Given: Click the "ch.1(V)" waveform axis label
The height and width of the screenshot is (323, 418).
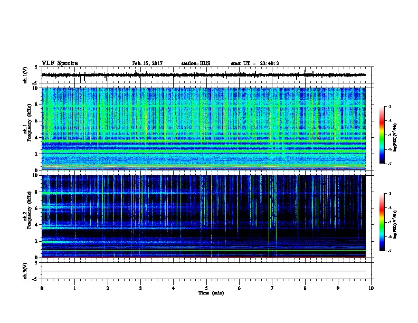Looking at the screenshot, I should pyautogui.click(x=25, y=75).
